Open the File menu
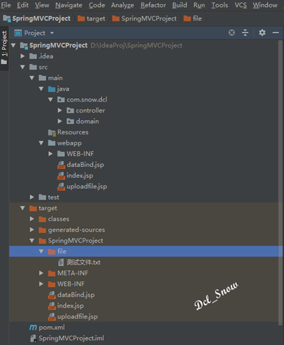 point(5,5)
